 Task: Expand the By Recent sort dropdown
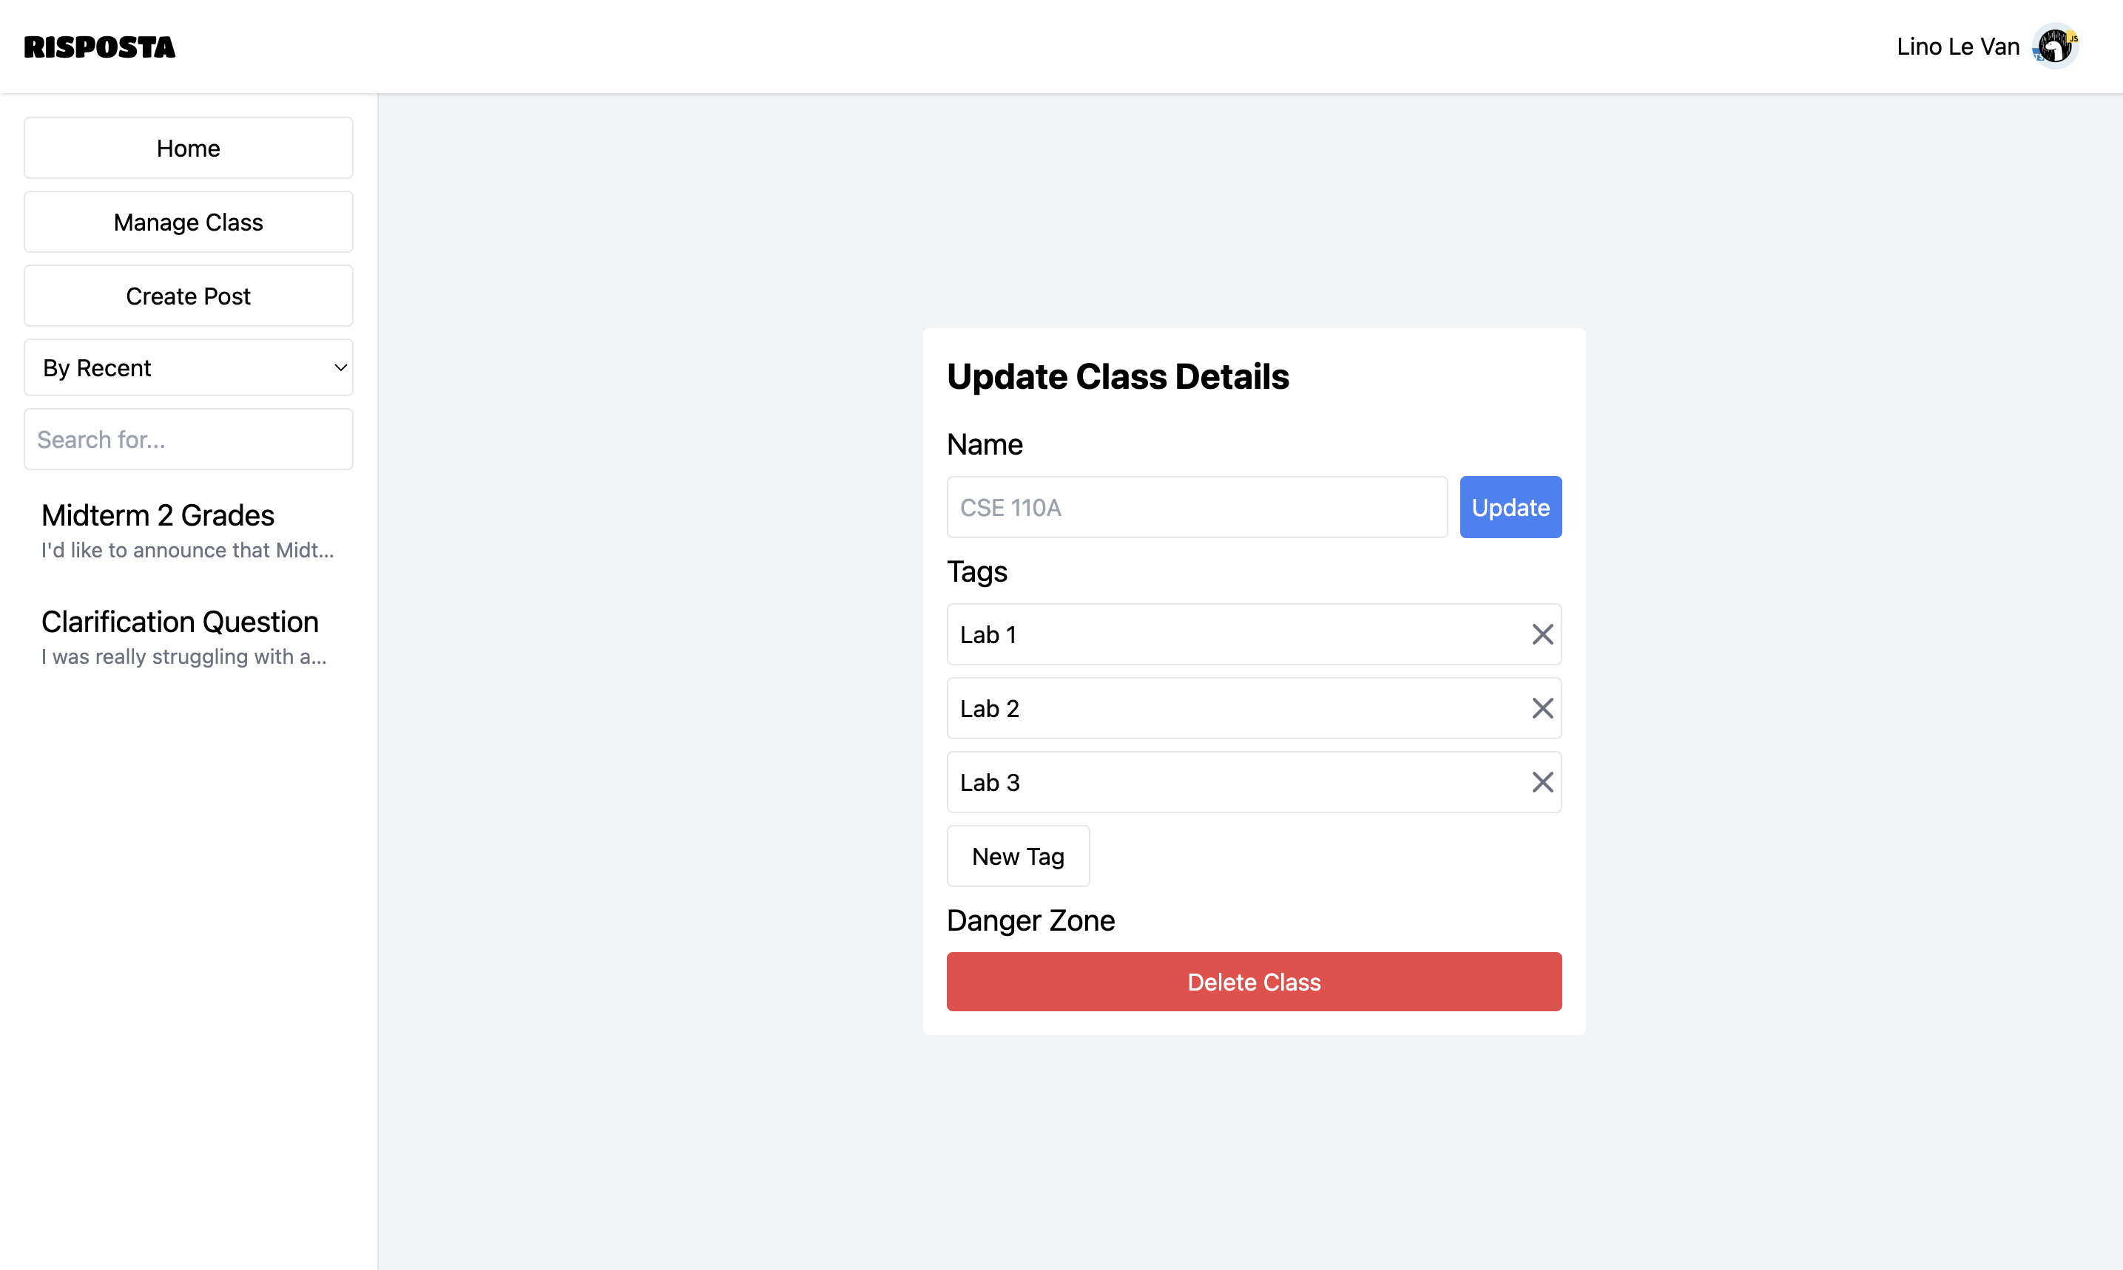click(188, 368)
